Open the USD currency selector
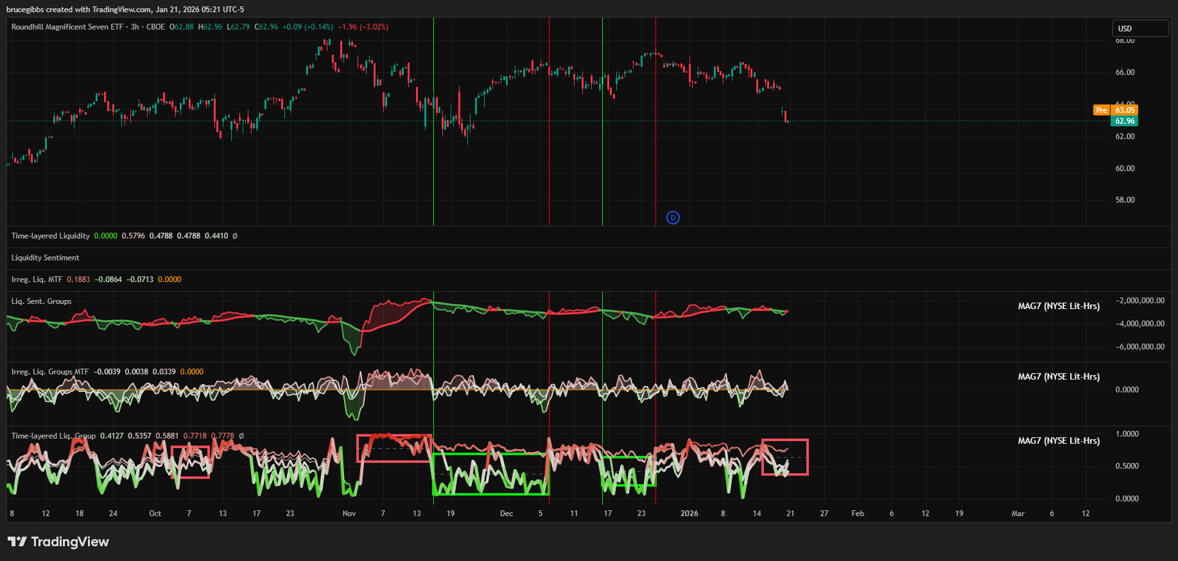 point(1140,28)
